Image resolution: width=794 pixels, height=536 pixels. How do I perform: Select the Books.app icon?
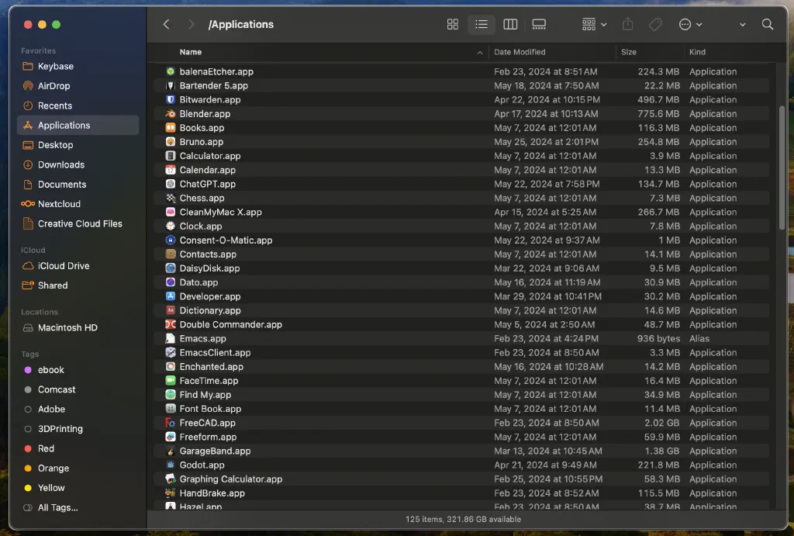click(x=171, y=128)
